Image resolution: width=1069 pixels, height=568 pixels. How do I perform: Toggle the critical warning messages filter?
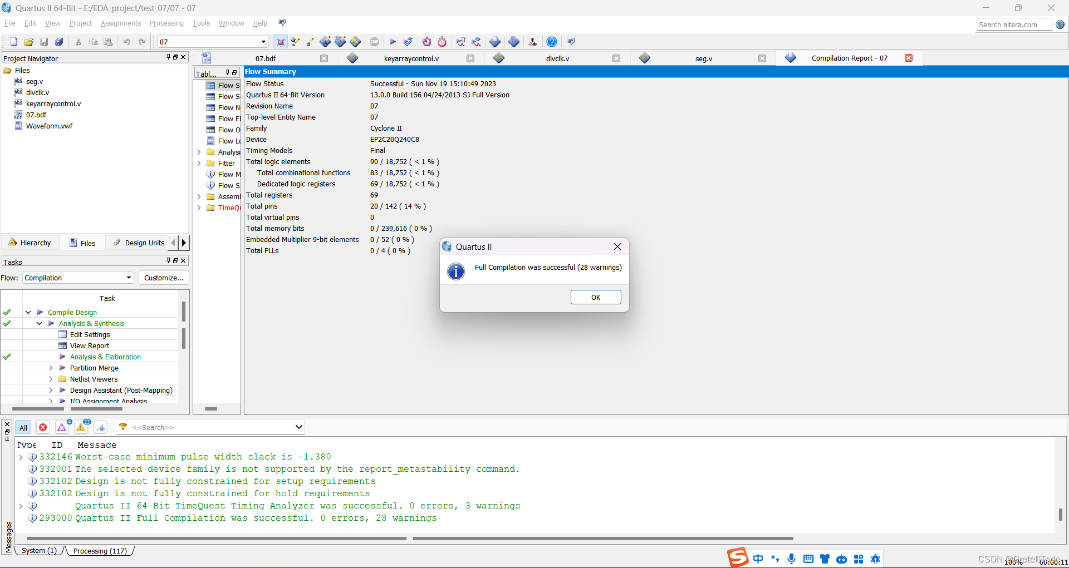(x=62, y=427)
